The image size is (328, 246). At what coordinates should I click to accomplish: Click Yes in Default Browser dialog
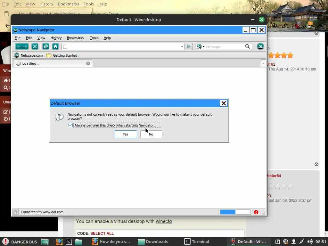point(126,134)
